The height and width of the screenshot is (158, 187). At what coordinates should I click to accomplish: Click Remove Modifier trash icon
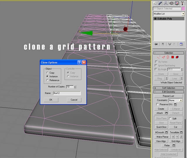pyautogui.click(x=174, y=44)
